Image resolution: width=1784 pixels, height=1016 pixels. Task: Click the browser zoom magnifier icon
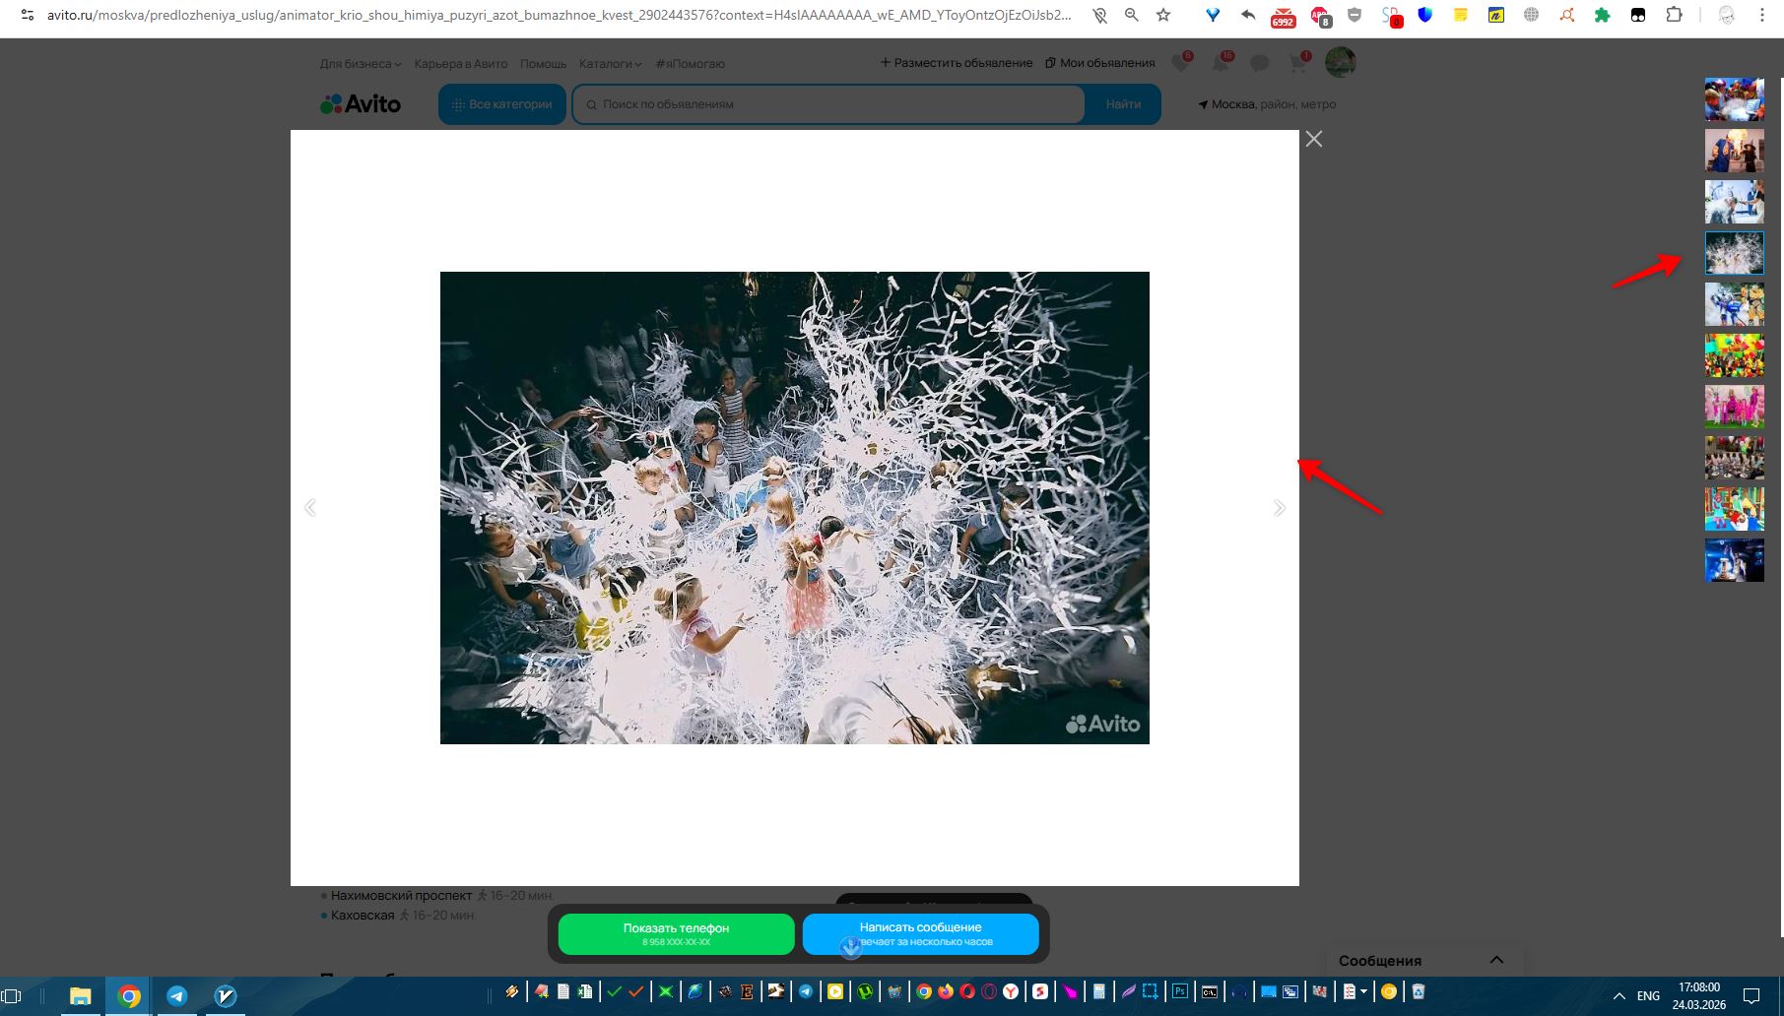[x=1132, y=15]
